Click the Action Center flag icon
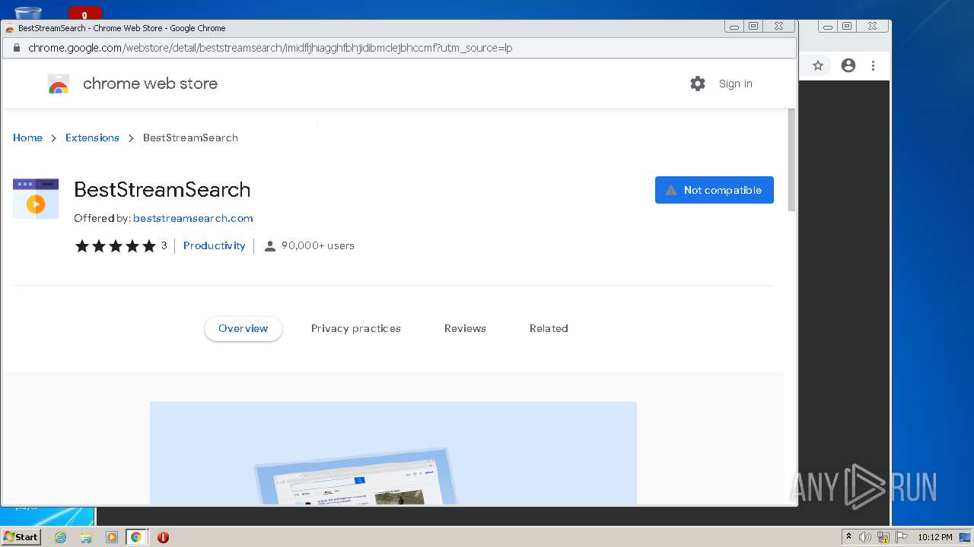This screenshot has height=547, width=974. [x=902, y=537]
